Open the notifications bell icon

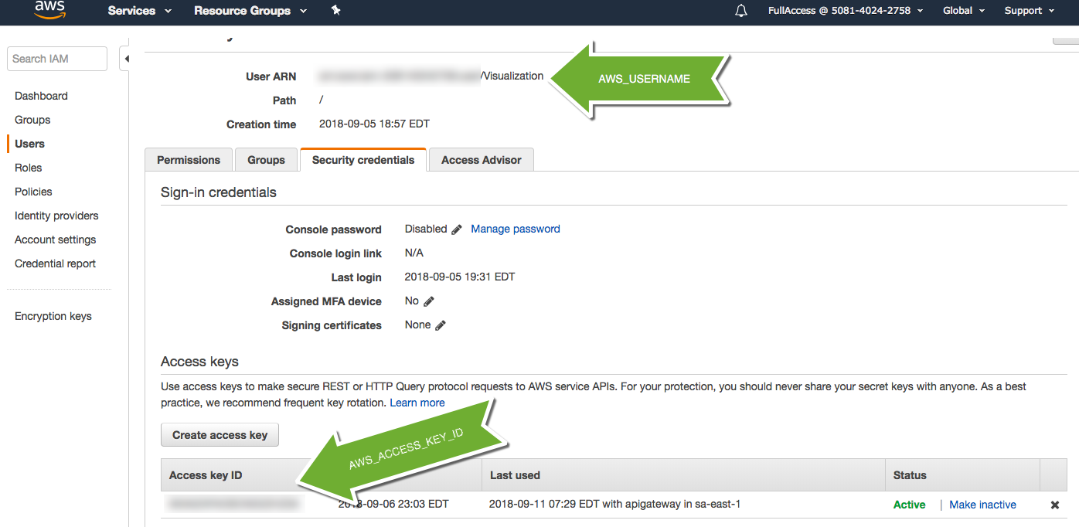click(x=741, y=11)
